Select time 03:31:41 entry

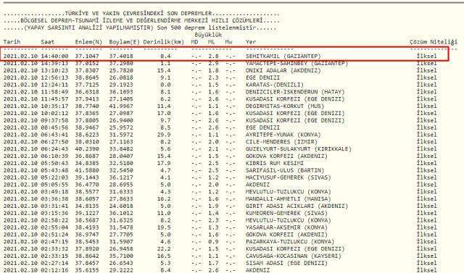(54, 206)
